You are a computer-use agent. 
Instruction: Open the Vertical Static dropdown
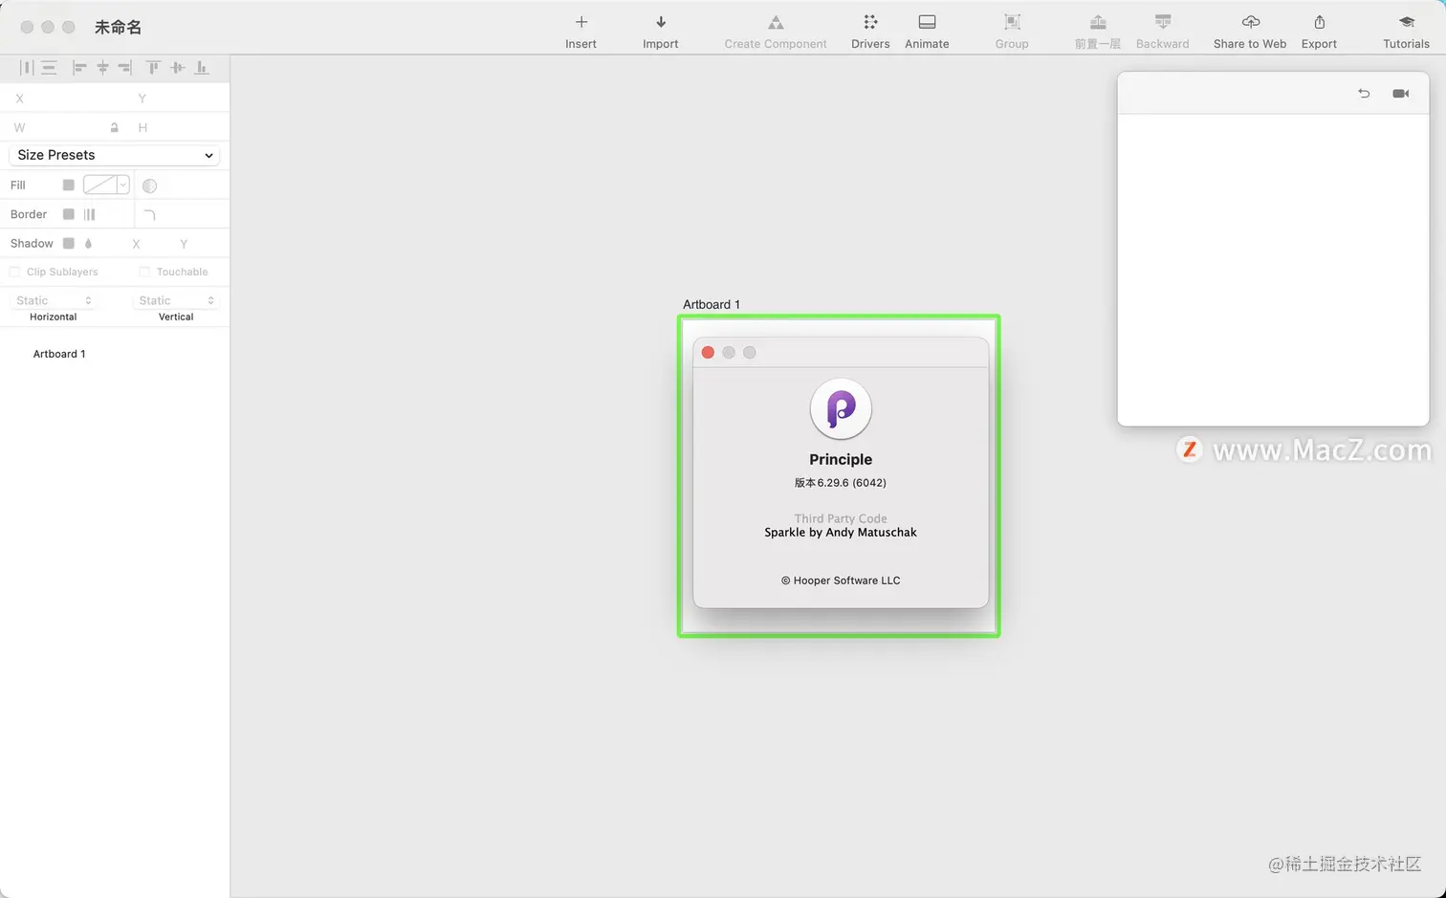tap(176, 300)
